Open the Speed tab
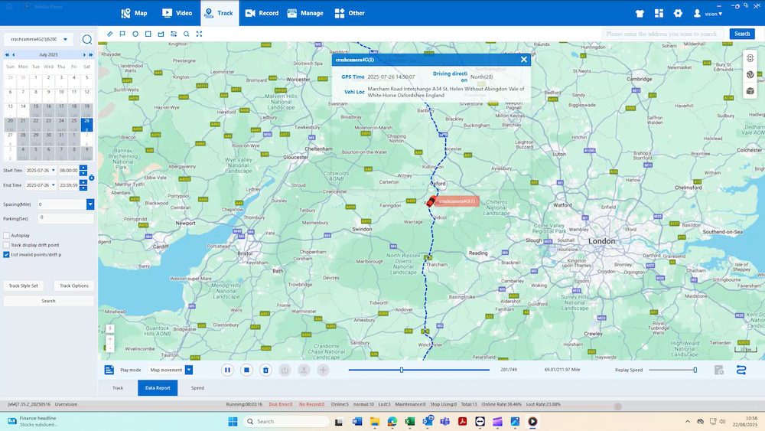 coord(197,388)
